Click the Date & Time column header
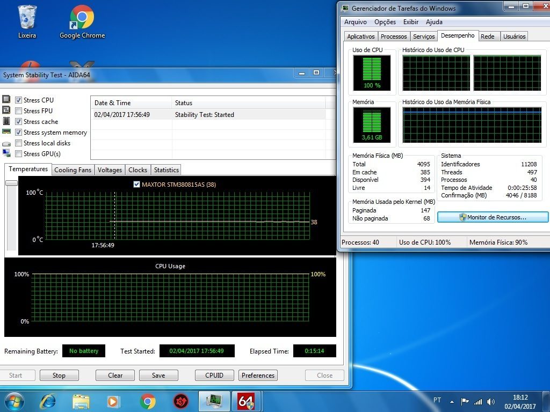The height and width of the screenshot is (412, 550). click(131, 103)
